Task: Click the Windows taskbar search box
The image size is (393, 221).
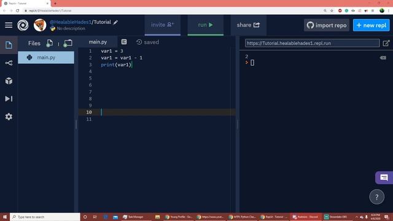Action: pos(45,217)
